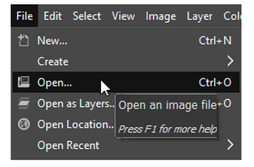254x167 pixels.
Task: Expand the Create submenu arrow
Action: coord(230,61)
